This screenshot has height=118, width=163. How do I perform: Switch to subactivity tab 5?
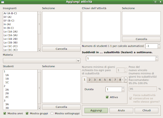click(x=105, y=80)
